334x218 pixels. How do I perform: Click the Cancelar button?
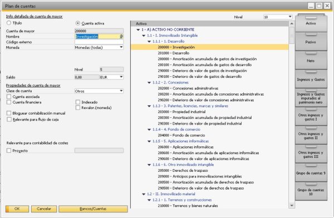click(44, 209)
